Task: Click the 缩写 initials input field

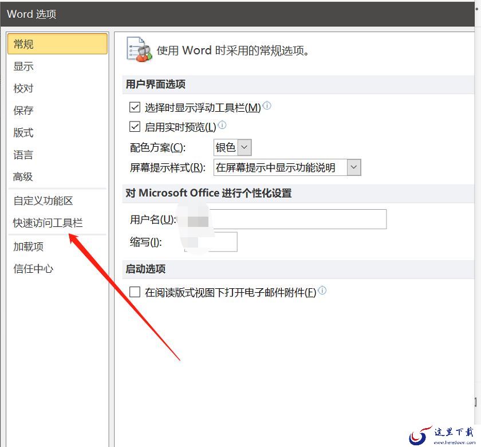Action: [211, 242]
